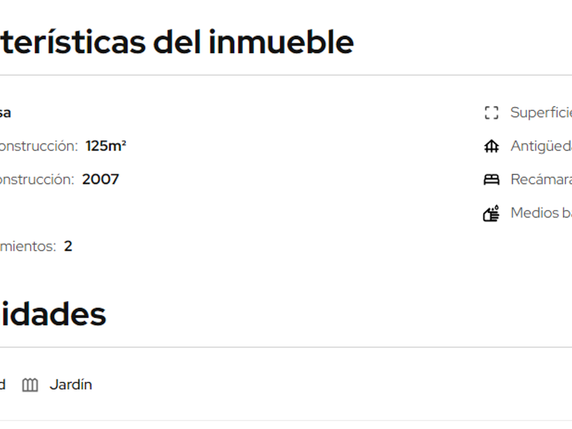The height and width of the screenshot is (429, 572).
Task: Click the 2007 construction year value
Action: [100, 179]
